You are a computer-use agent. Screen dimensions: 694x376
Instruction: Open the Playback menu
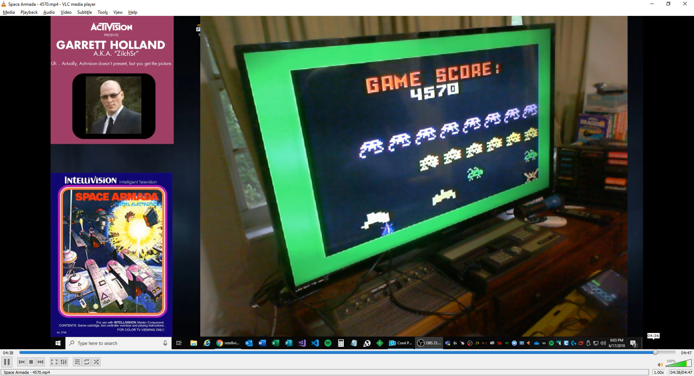(29, 12)
